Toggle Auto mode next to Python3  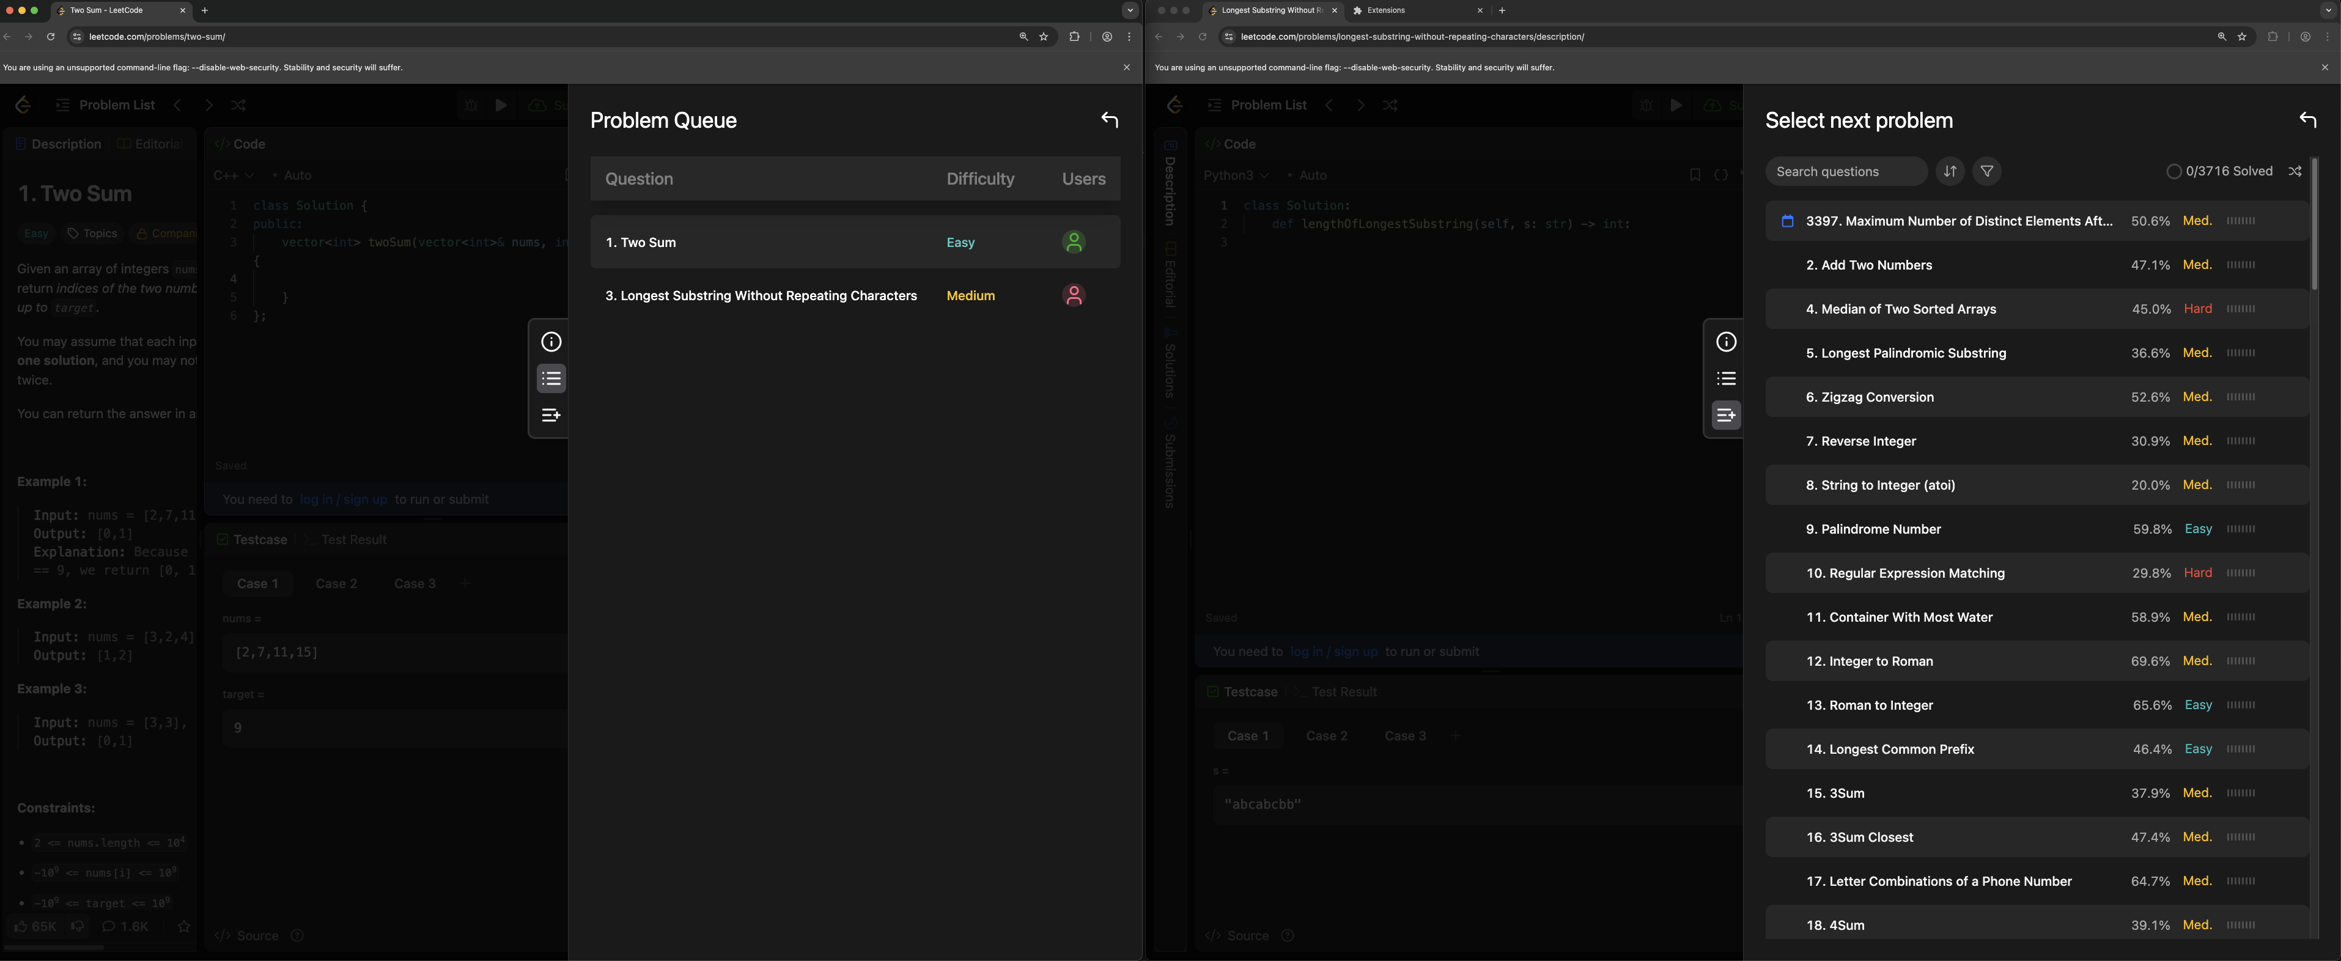pos(1308,175)
